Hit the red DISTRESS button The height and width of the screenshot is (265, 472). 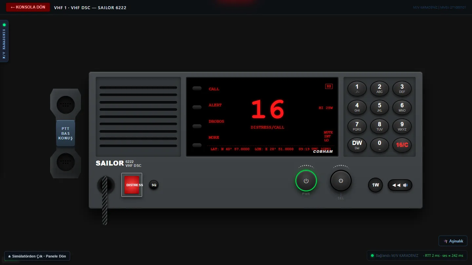pos(132,185)
